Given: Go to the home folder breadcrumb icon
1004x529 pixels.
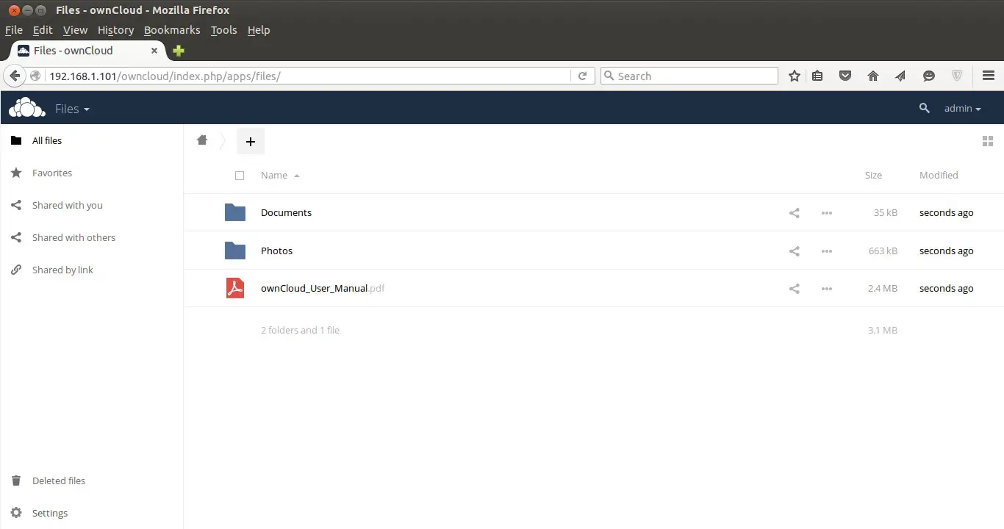Looking at the screenshot, I should click(202, 140).
